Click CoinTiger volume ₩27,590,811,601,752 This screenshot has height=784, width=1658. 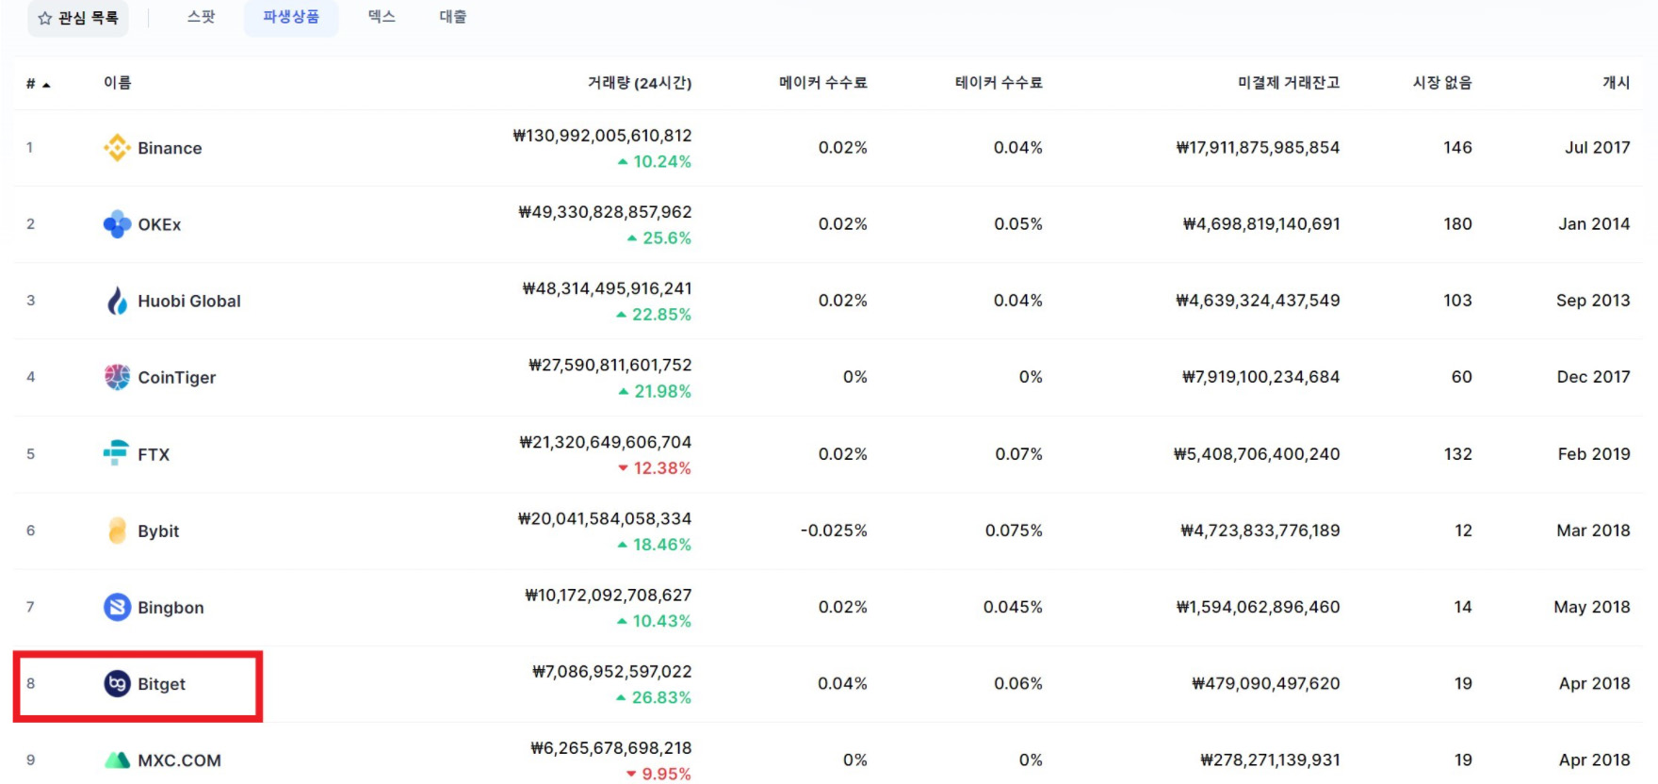coord(610,365)
